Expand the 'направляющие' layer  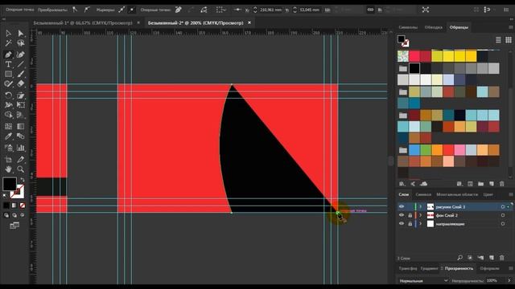click(x=420, y=224)
